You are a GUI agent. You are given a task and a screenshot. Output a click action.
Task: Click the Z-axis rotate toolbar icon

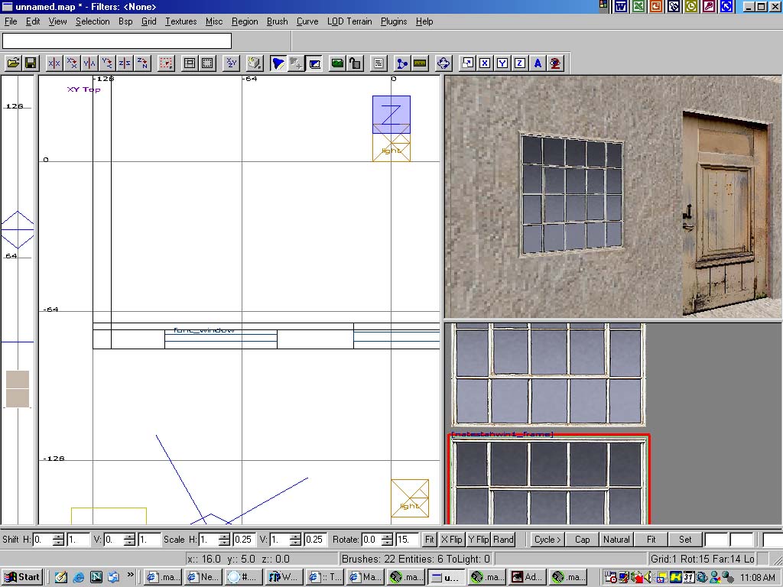tap(142, 63)
